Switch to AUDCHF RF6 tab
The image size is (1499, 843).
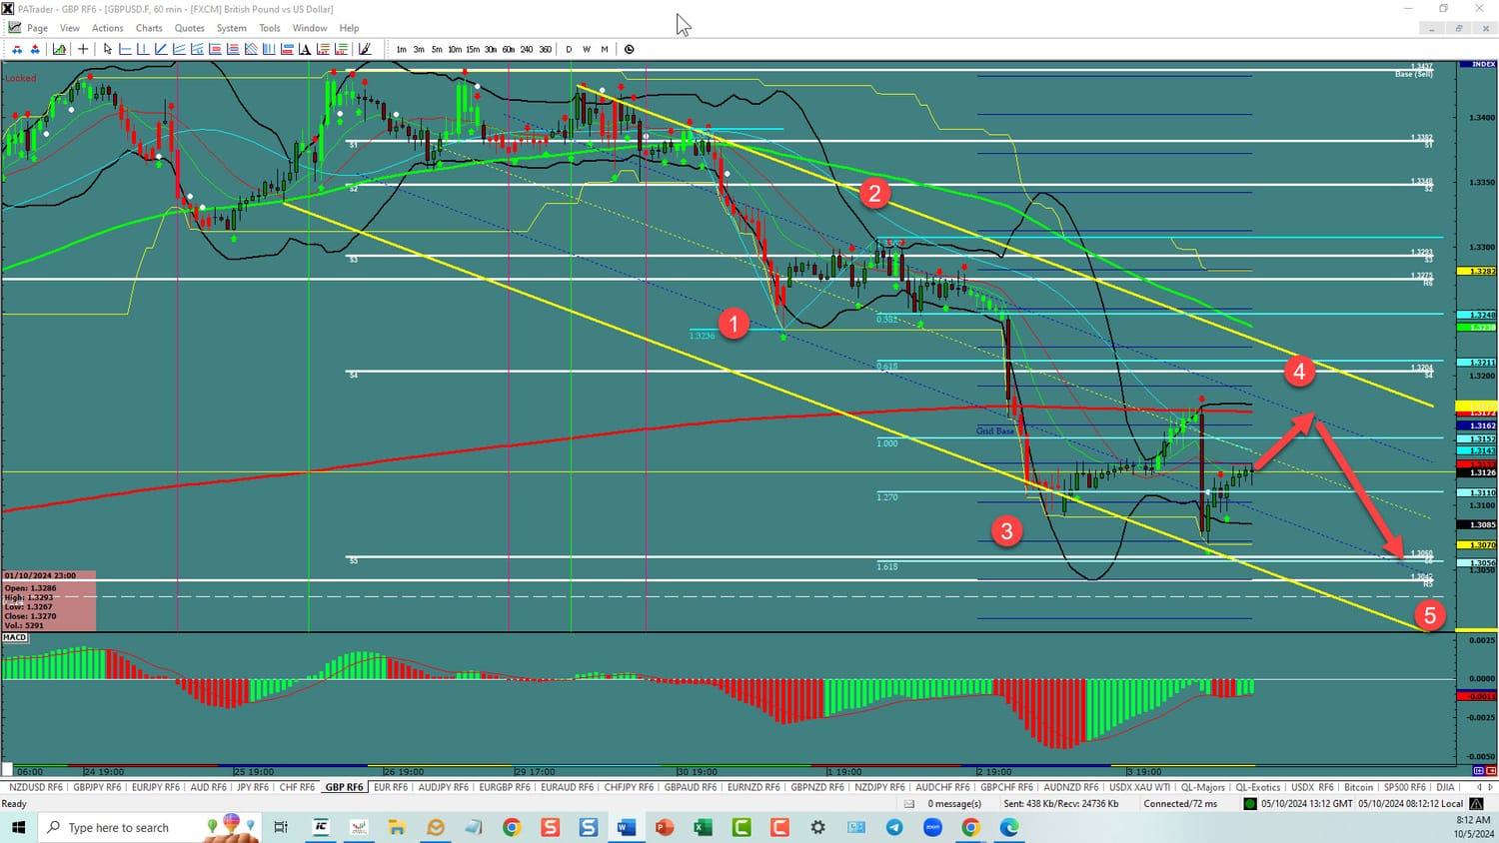(x=942, y=787)
